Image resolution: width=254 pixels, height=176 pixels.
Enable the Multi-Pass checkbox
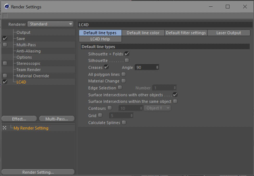click(x=5, y=45)
